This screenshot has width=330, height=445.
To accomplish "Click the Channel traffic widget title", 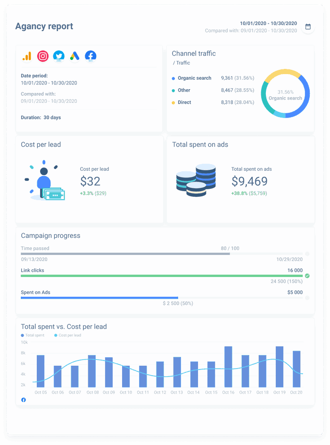I will (194, 54).
